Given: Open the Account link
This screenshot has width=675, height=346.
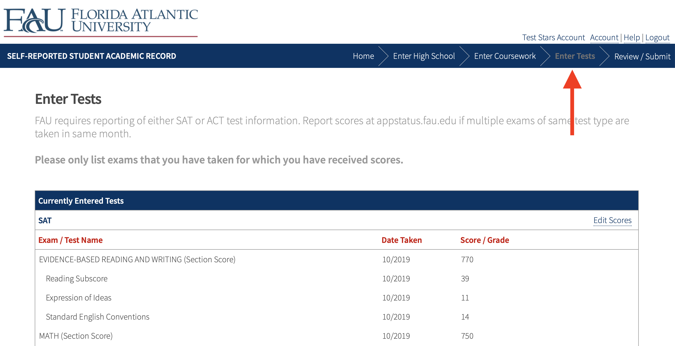Looking at the screenshot, I should pyautogui.click(x=604, y=38).
